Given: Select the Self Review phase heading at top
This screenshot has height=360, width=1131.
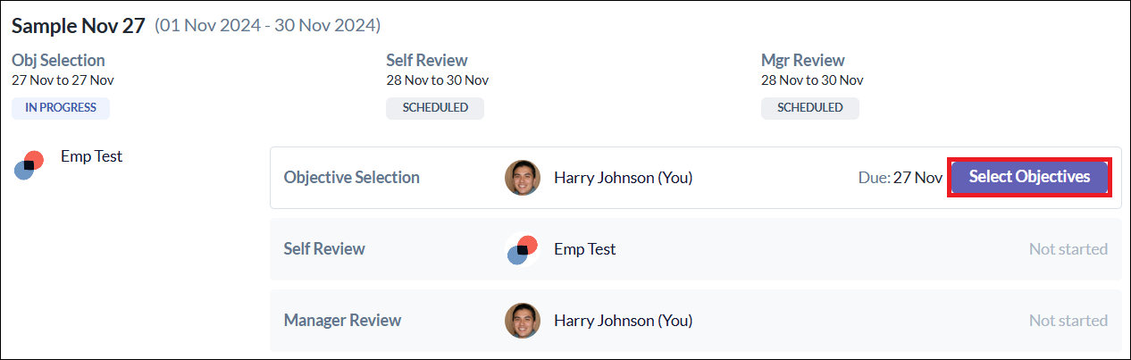Looking at the screenshot, I should 426,61.
